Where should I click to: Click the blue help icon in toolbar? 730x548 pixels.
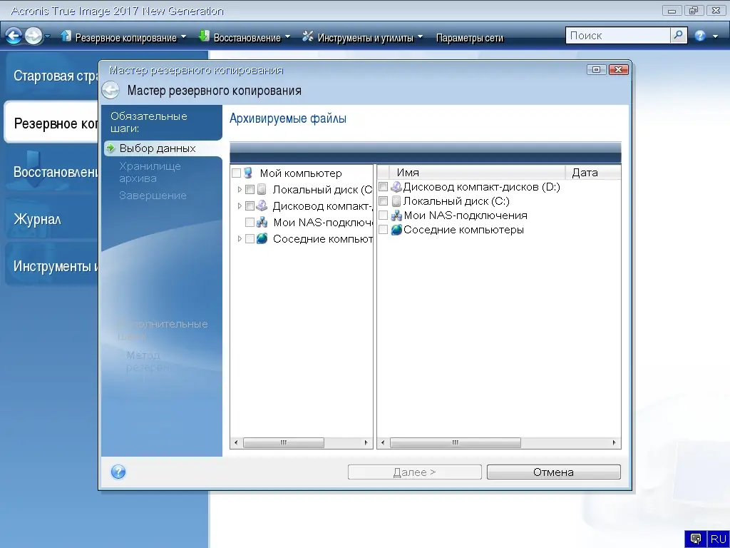click(x=700, y=36)
